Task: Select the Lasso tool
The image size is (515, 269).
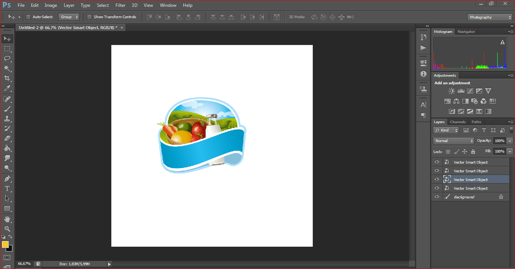Action: click(x=7, y=58)
